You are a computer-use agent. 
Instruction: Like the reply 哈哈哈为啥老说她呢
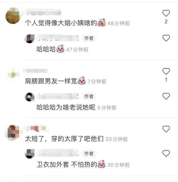[166, 96]
